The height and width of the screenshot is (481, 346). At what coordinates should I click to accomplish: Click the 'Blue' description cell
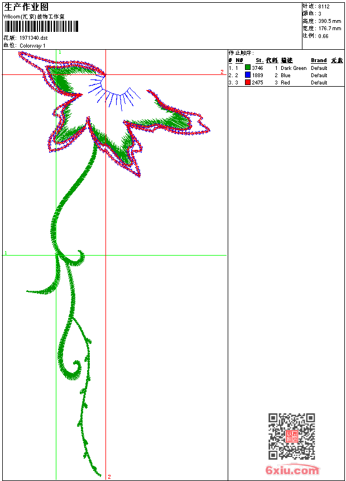pos(285,75)
